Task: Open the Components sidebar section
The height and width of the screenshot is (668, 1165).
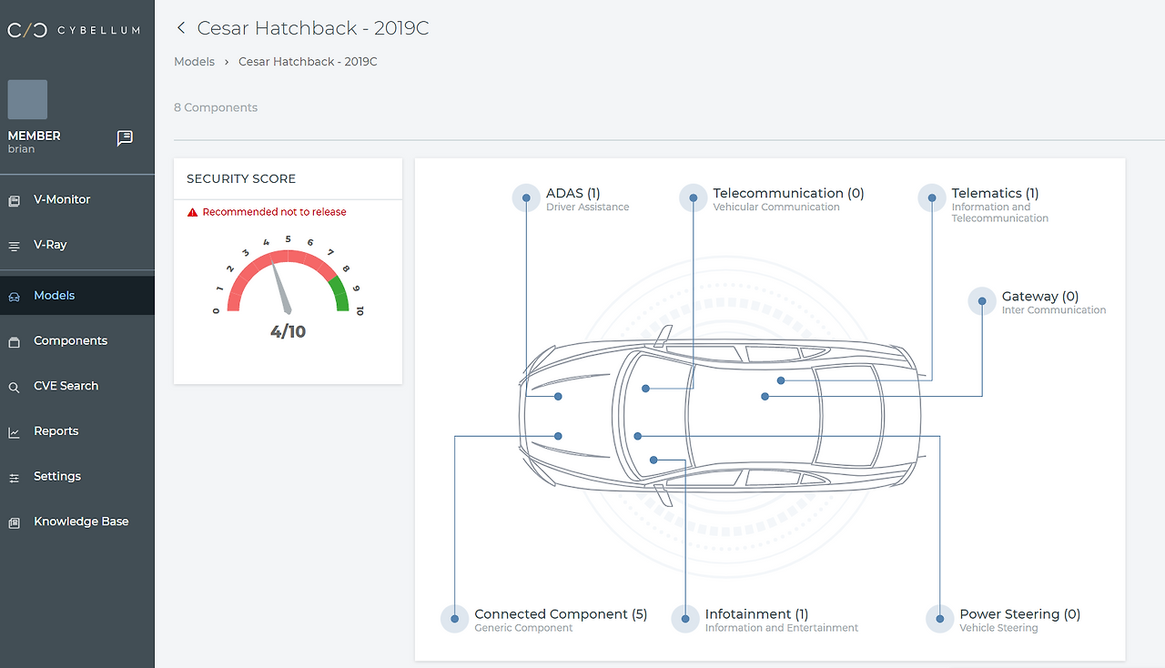Action: click(x=70, y=340)
